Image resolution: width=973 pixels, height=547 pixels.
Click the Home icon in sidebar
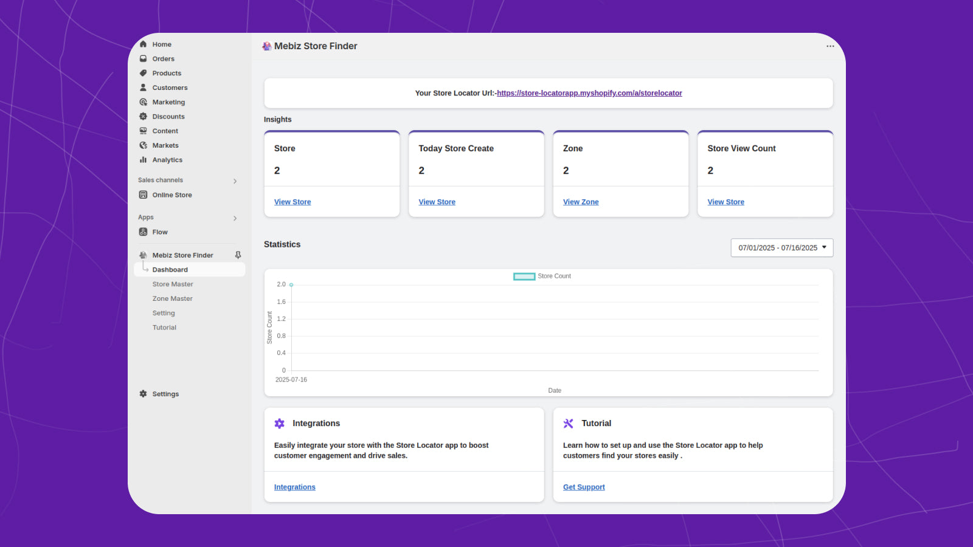(x=144, y=44)
